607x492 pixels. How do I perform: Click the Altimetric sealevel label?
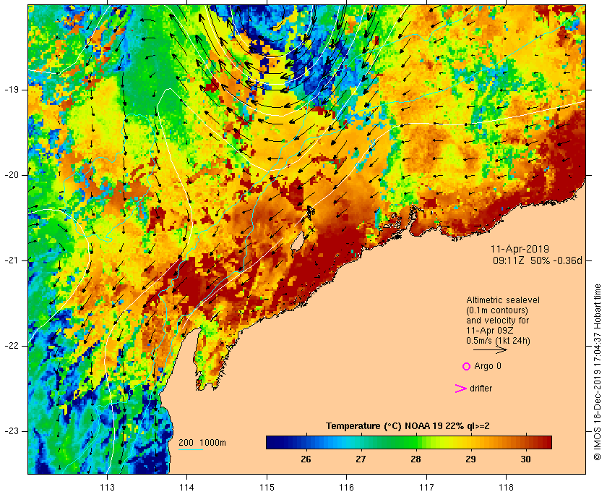point(503,300)
